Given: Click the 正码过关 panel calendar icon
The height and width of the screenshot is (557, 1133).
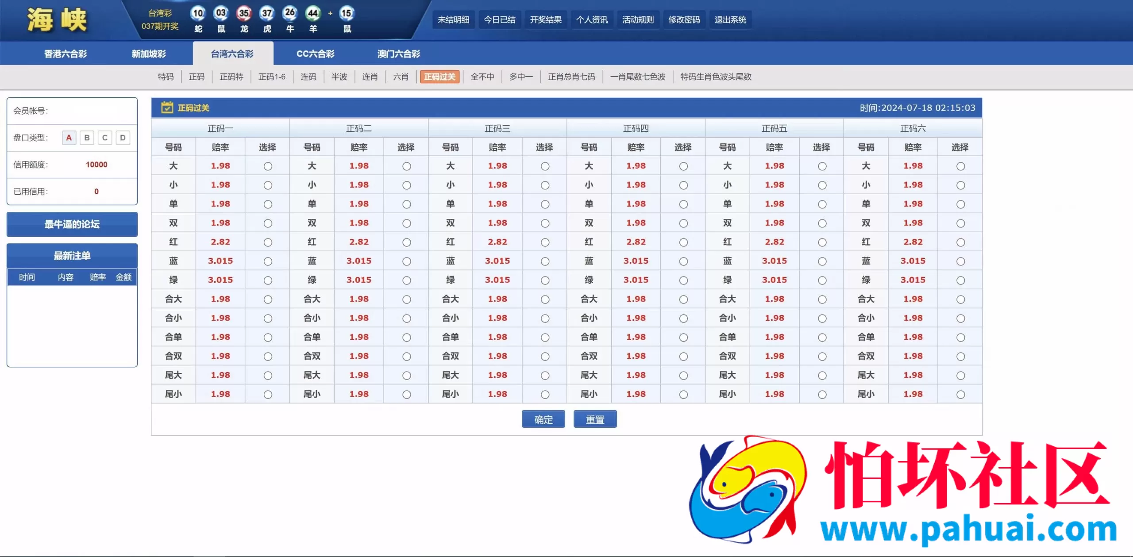Looking at the screenshot, I should tap(167, 108).
